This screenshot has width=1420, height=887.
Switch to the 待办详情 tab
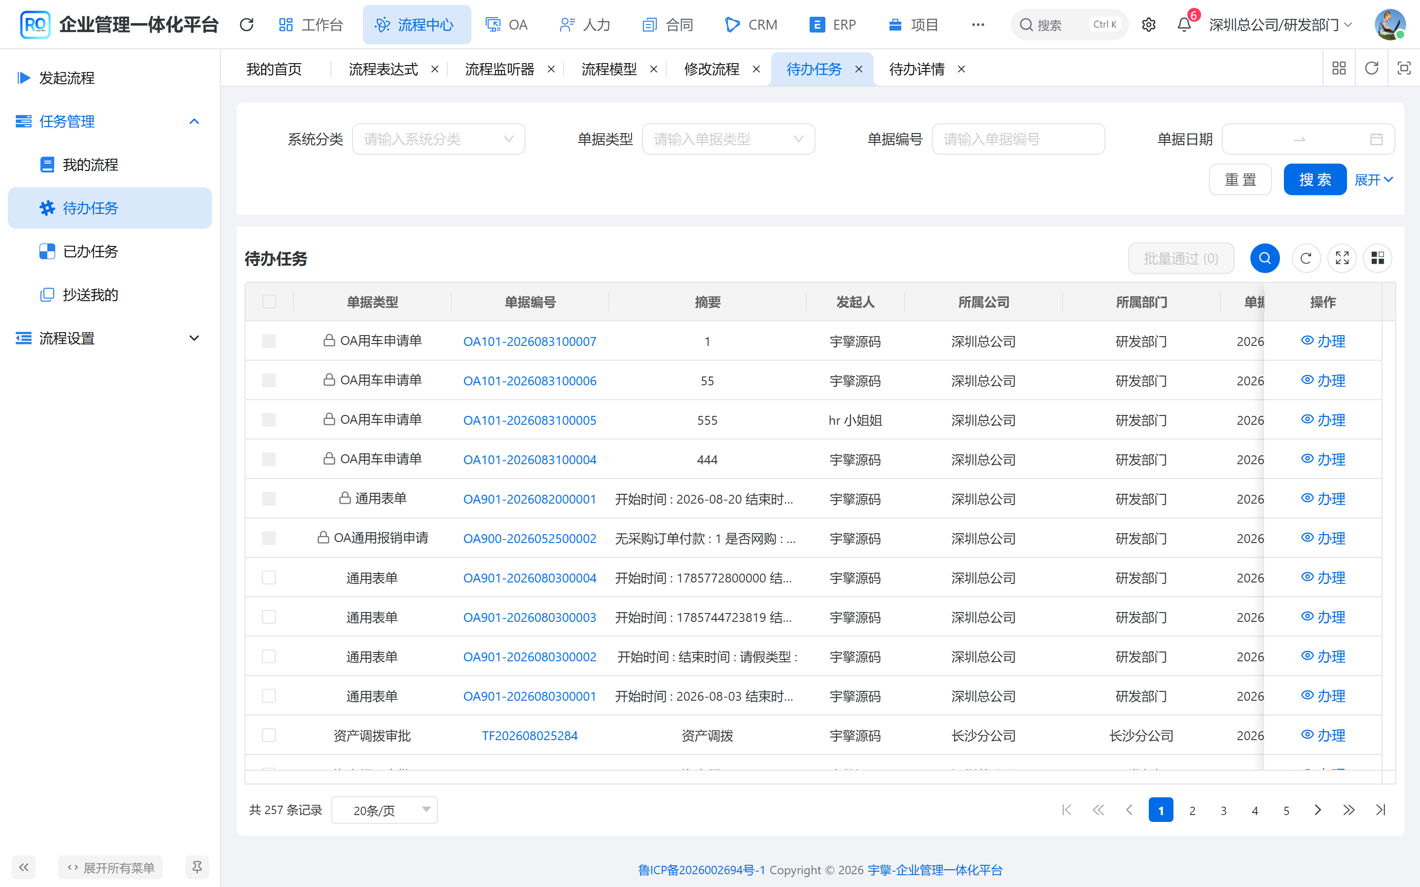pos(917,69)
